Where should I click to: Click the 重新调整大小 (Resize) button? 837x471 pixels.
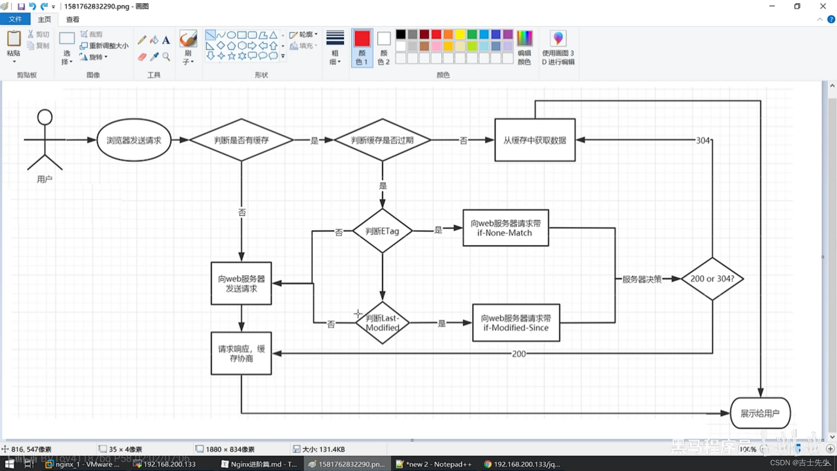click(x=104, y=46)
